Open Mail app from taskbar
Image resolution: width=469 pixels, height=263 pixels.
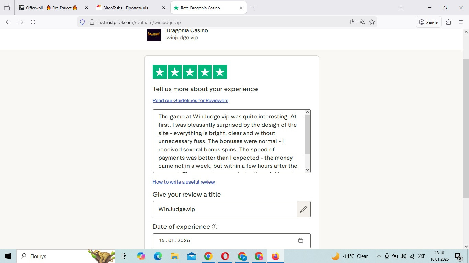(x=191, y=256)
